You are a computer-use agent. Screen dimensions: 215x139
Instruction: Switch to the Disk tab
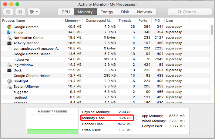pos(125,12)
